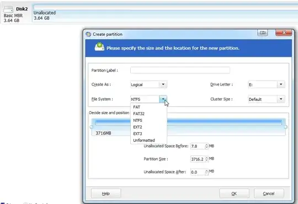Screen dimensions: 298x204
Task: Open the Create As dropdown
Action: pyautogui.click(x=163, y=84)
